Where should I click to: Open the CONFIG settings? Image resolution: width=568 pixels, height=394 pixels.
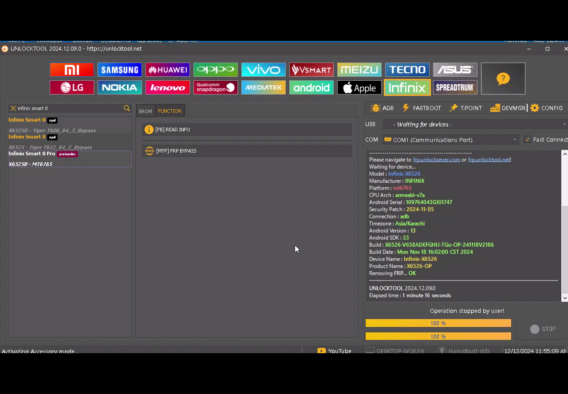pos(546,108)
